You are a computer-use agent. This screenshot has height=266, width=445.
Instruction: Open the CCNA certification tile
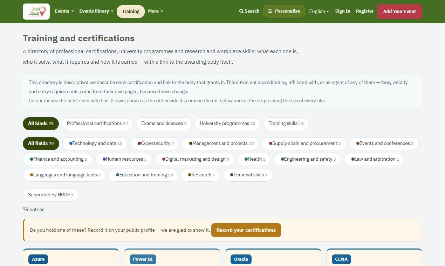tap(374, 258)
